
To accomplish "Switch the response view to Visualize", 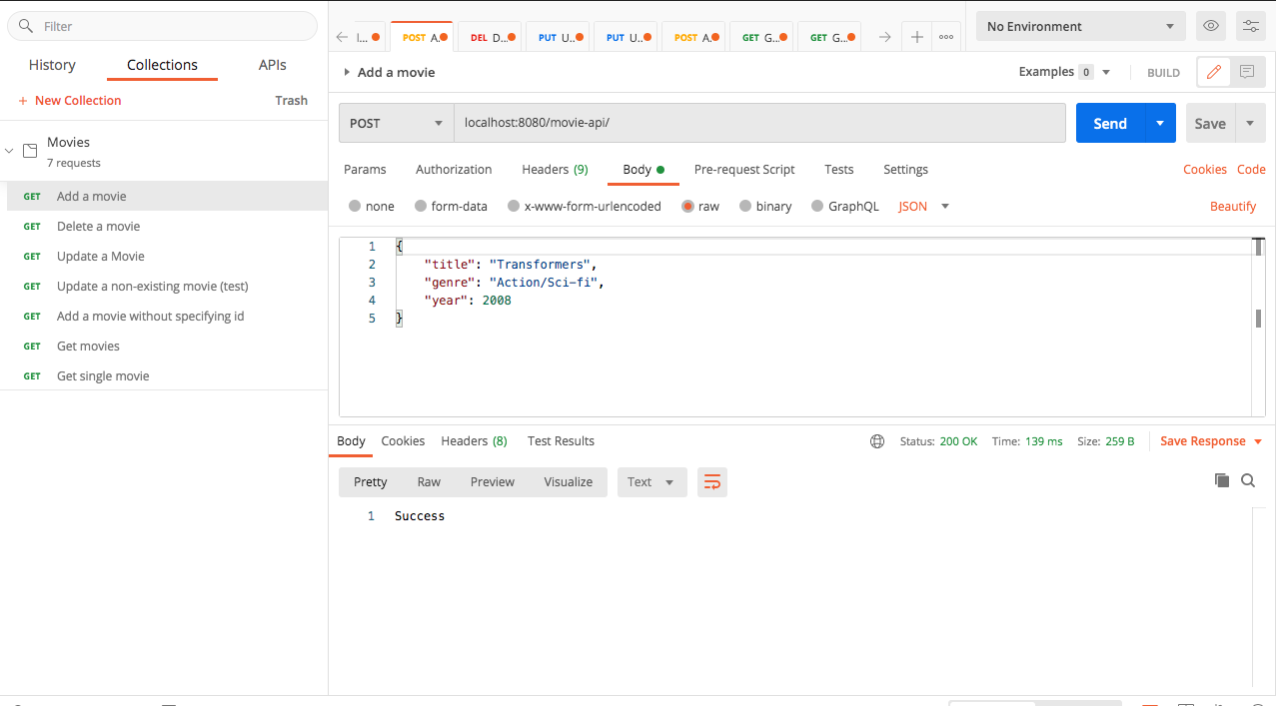I will (x=569, y=482).
